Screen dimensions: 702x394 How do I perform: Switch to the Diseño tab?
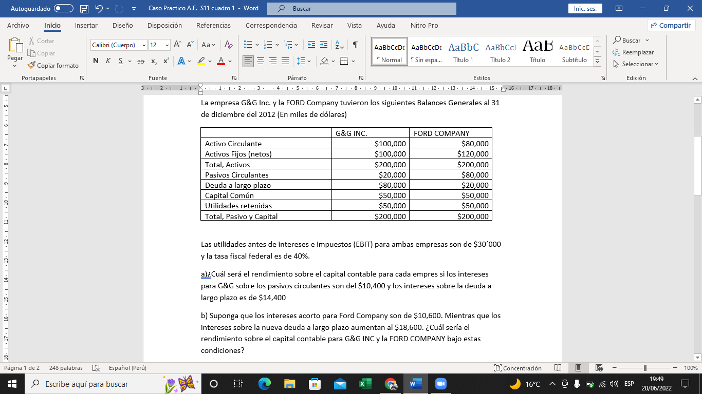tap(122, 25)
